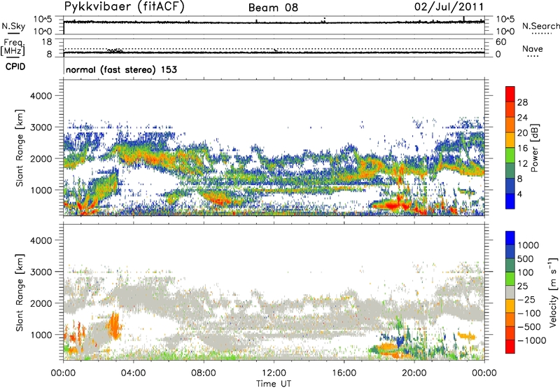Click the 'Pykkvibaer (fitACF)' title text
Viewport: 560px width, 388px height.
point(125,7)
